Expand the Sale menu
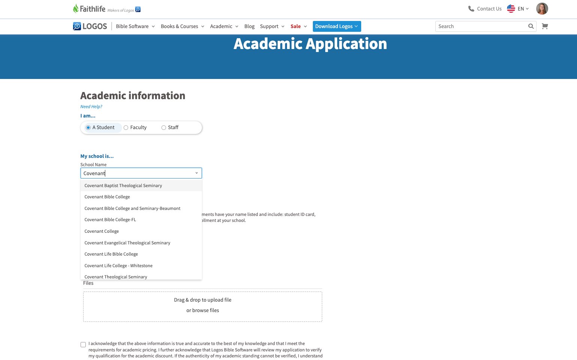This screenshot has width=577, height=360. pos(299,26)
